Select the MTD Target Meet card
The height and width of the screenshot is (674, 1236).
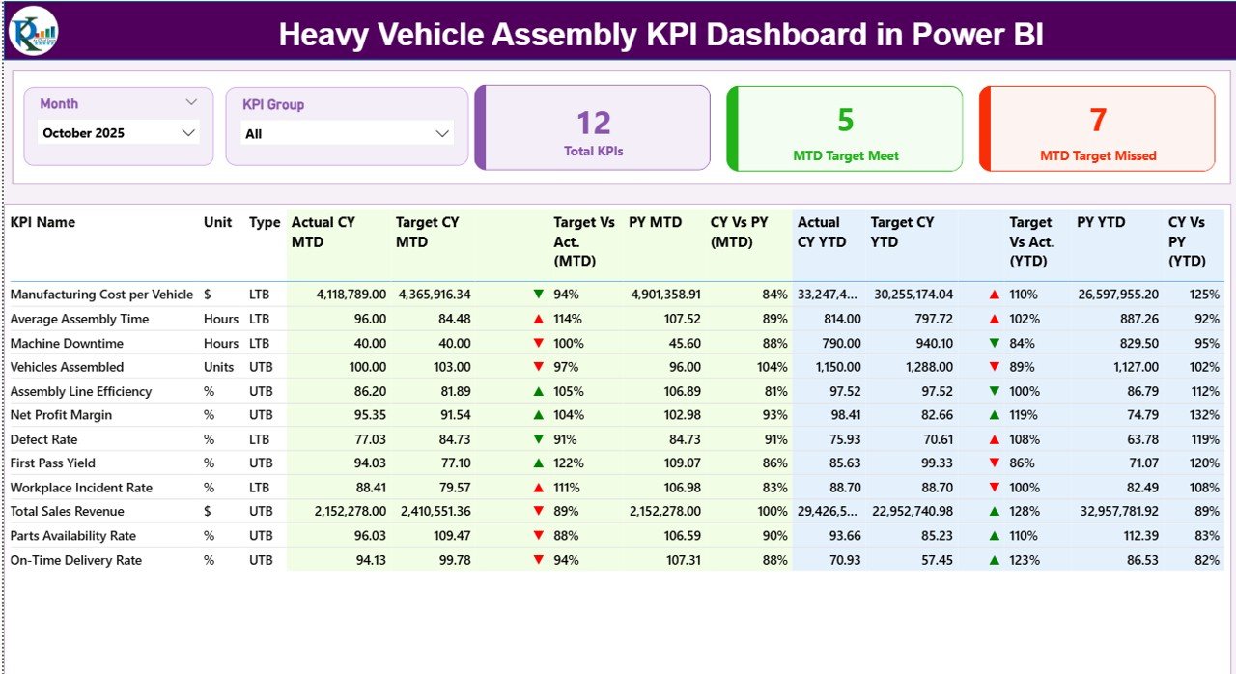[844, 127]
